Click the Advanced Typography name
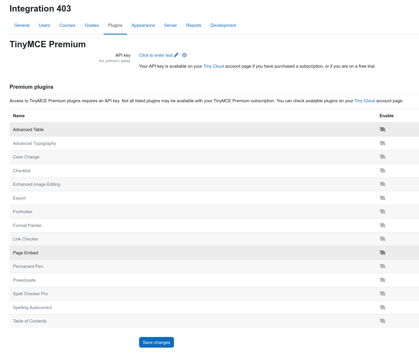The width and height of the screenshot is (419, 358). click(x=34, y=143)
